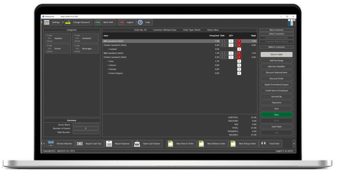
Task: Select the Sandwich category
Action: tap(86, 38)
